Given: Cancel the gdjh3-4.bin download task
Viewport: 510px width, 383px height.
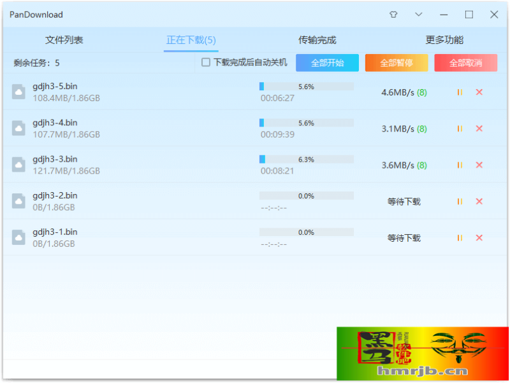Looking at the screenshot, I should coord(479,129).
